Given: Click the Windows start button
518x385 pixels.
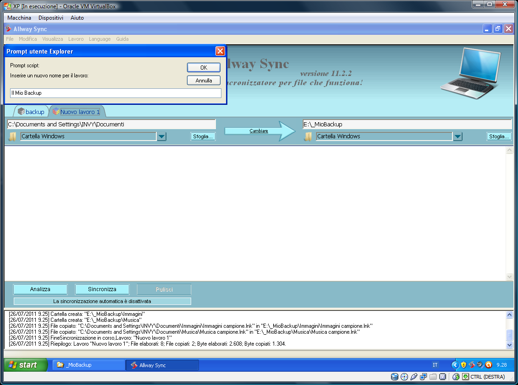Looking at the screenshot, I should click(26, 365).
